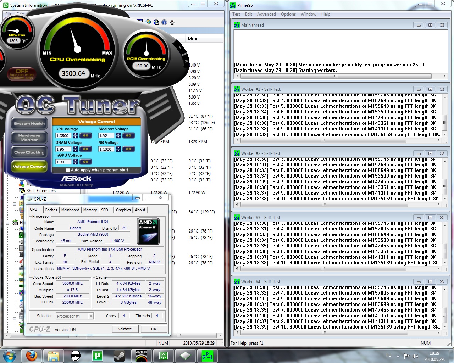Viewport: 454px width, 363px height.
Task: Click the volume speaker tray icon
Action: tap(415, 356)
